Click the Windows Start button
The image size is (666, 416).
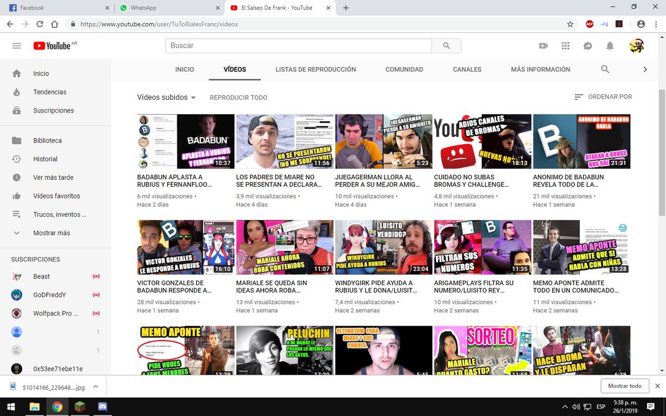11,407
